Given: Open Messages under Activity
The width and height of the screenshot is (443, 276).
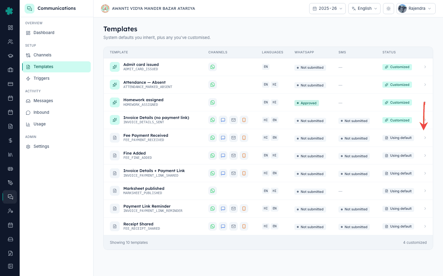Looking at the screenshot, I should pyautogui.click(x=56, y=101).
